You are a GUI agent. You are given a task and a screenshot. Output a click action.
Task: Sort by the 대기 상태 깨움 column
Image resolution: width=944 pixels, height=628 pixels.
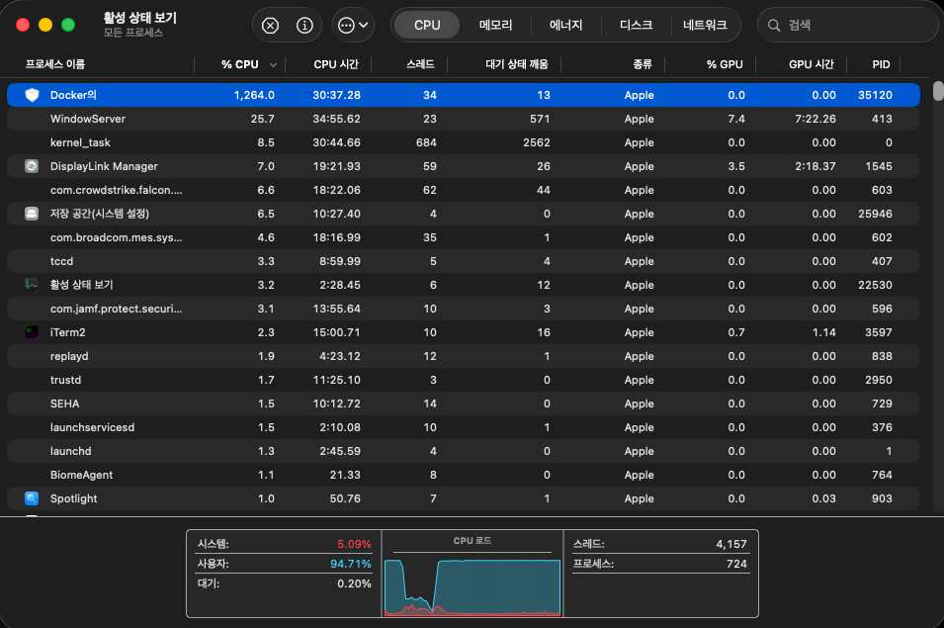pos(517,64)
